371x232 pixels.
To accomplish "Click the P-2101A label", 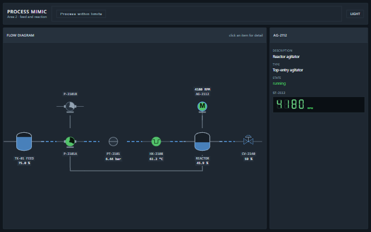I will [x=70, y=154].
